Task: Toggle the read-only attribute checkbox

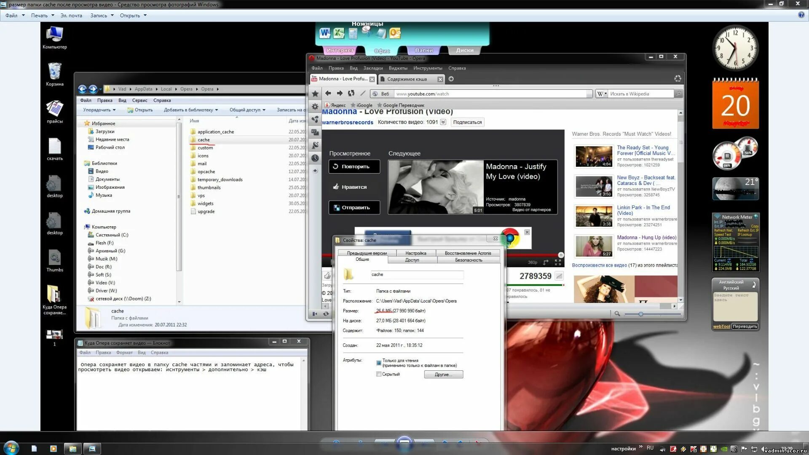Action: click(x=379, y=363)
